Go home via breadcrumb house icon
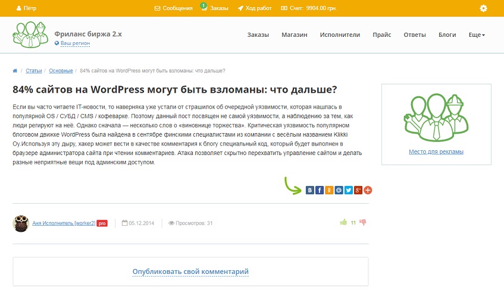This screenshot has width=504, height=297. click(x=15, y=71)
